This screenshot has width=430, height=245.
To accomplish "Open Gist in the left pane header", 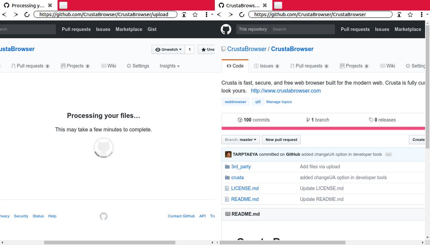I will coord(152,29).
